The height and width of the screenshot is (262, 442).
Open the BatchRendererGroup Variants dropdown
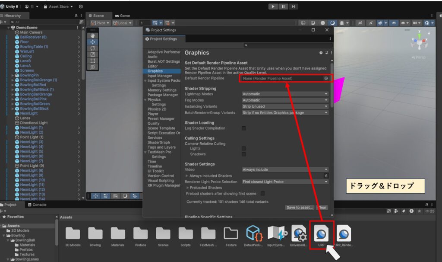285,112
